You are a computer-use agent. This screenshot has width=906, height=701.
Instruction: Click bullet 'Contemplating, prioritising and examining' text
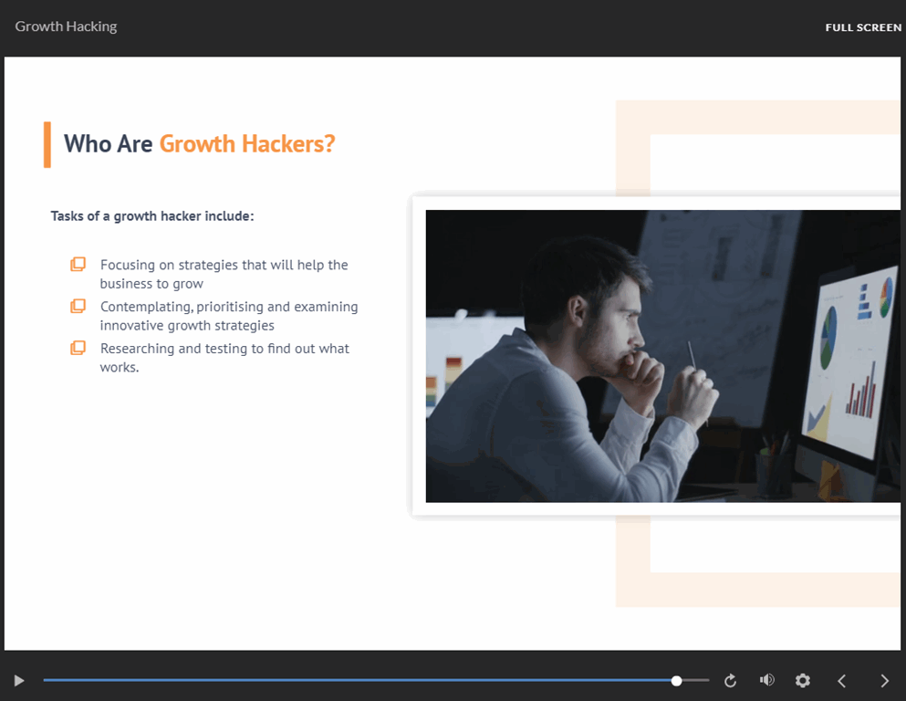(x=229, y=316)
